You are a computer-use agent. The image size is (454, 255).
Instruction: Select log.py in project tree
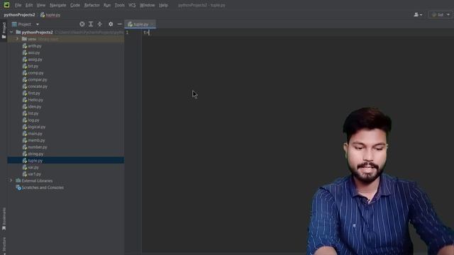click(33, 120)
